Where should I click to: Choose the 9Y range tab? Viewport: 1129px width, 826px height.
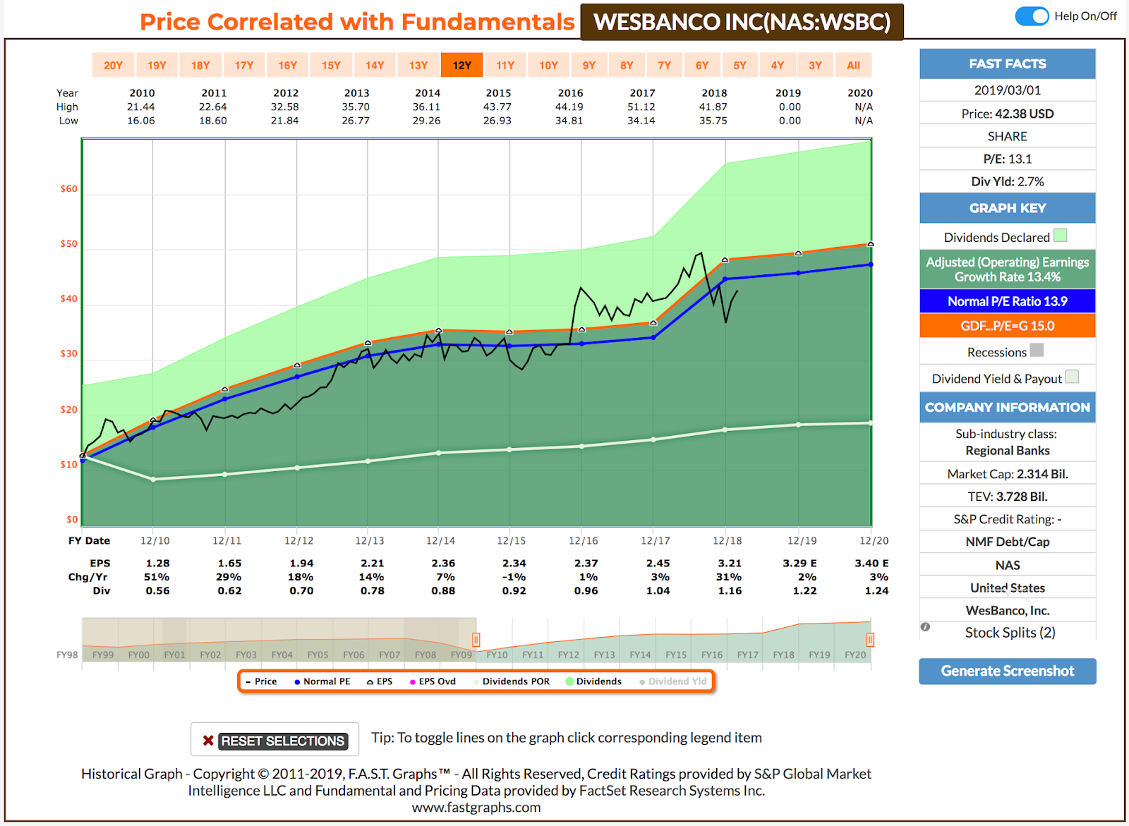coord(589,65)
